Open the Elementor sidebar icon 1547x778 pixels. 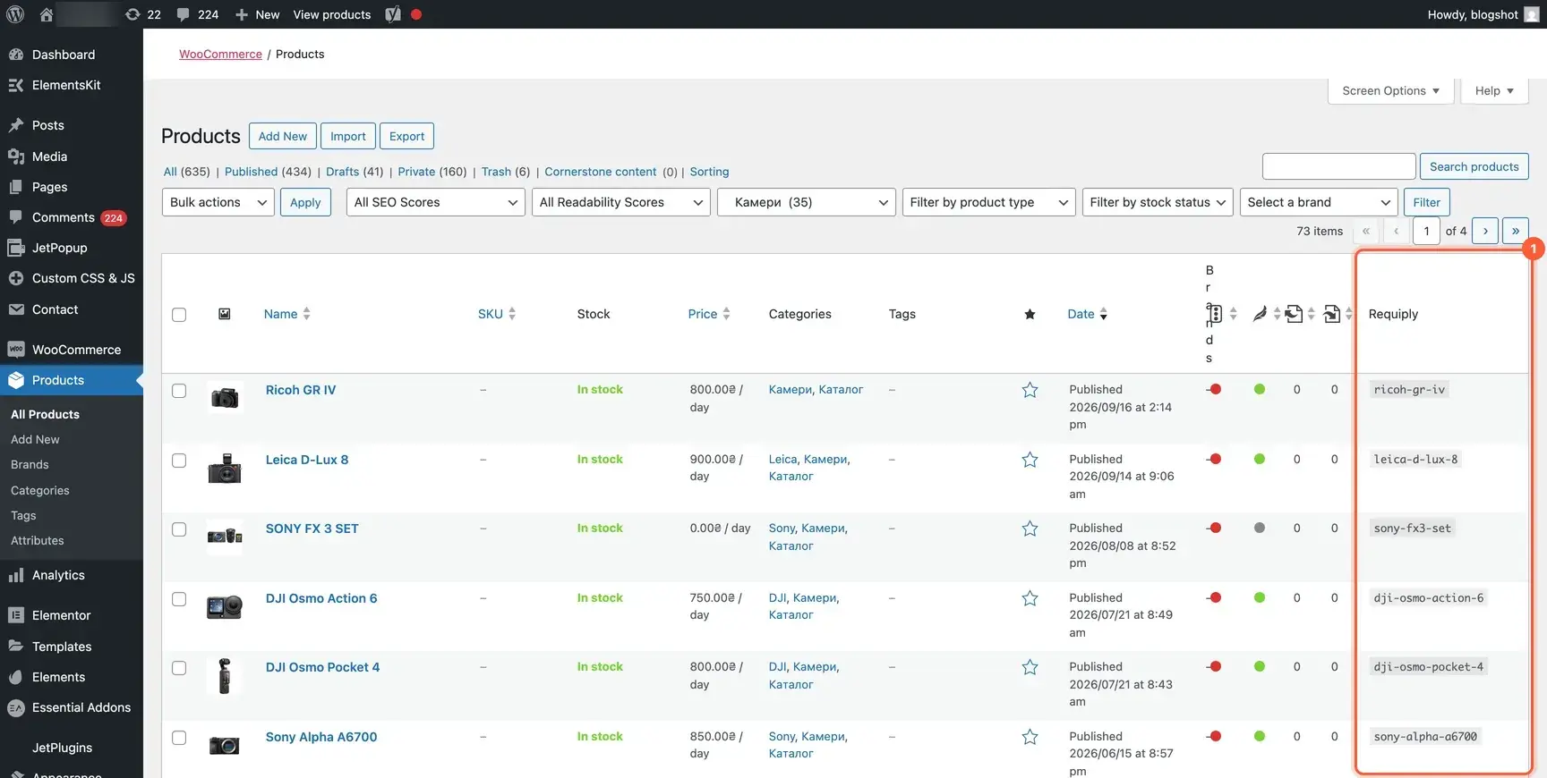point(16,615)
